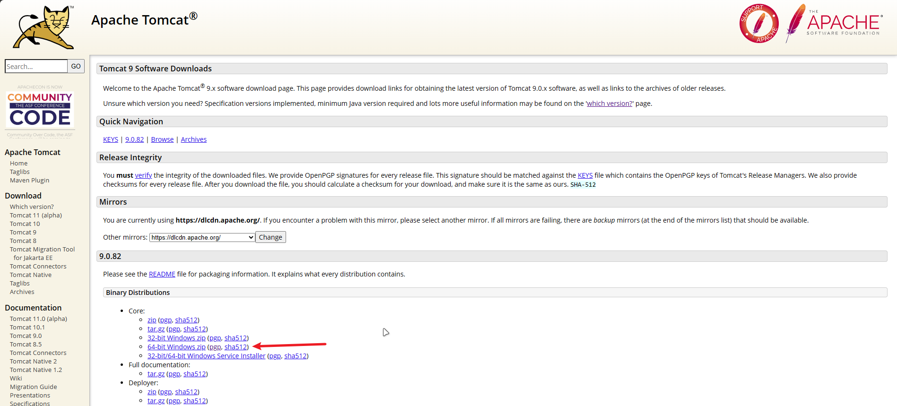Open sha512 for Full documentation tar.gz
Screen dimensions: 897x406
(195, 374)
